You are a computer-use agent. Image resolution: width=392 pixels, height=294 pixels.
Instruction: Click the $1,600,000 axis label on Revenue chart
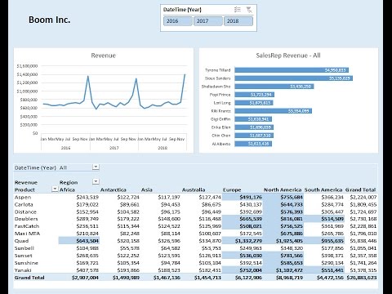tap(27, 66)
